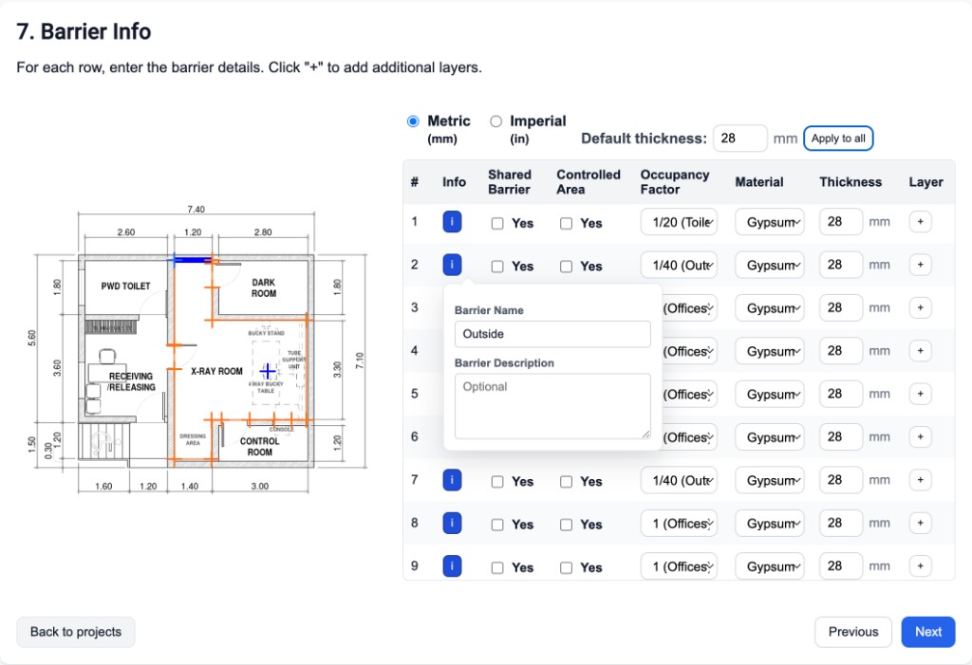Edit thickness value in row 9

[x=841, y=565]
